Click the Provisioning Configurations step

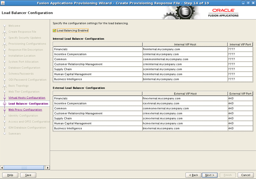(27, 44)
